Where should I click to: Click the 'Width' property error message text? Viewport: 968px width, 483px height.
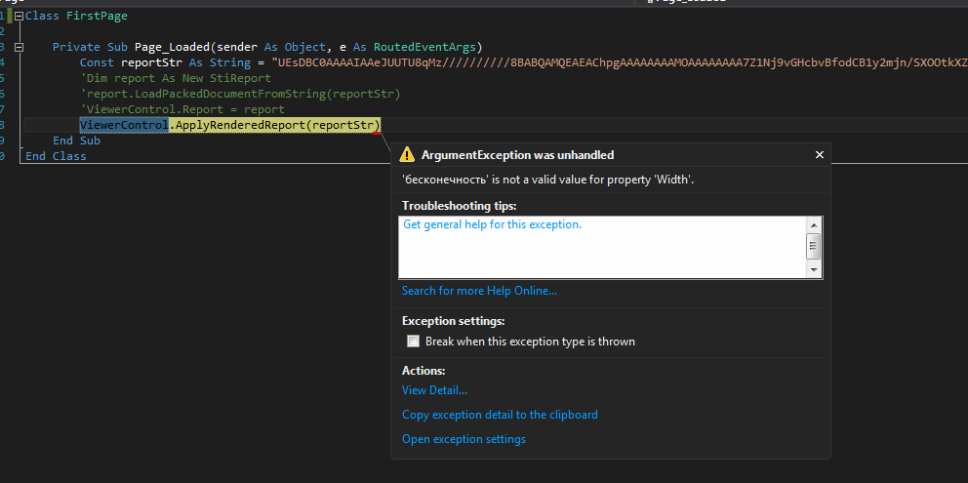pos(547,180)
